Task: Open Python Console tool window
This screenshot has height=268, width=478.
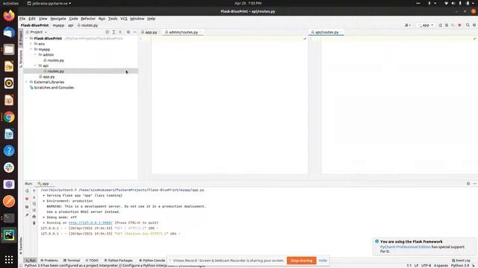Action: coord(152,261)
